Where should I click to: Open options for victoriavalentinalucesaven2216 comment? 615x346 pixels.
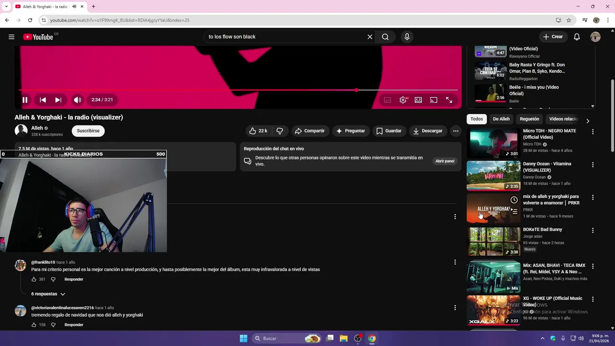pyautogui.click(x=455, y=308)
